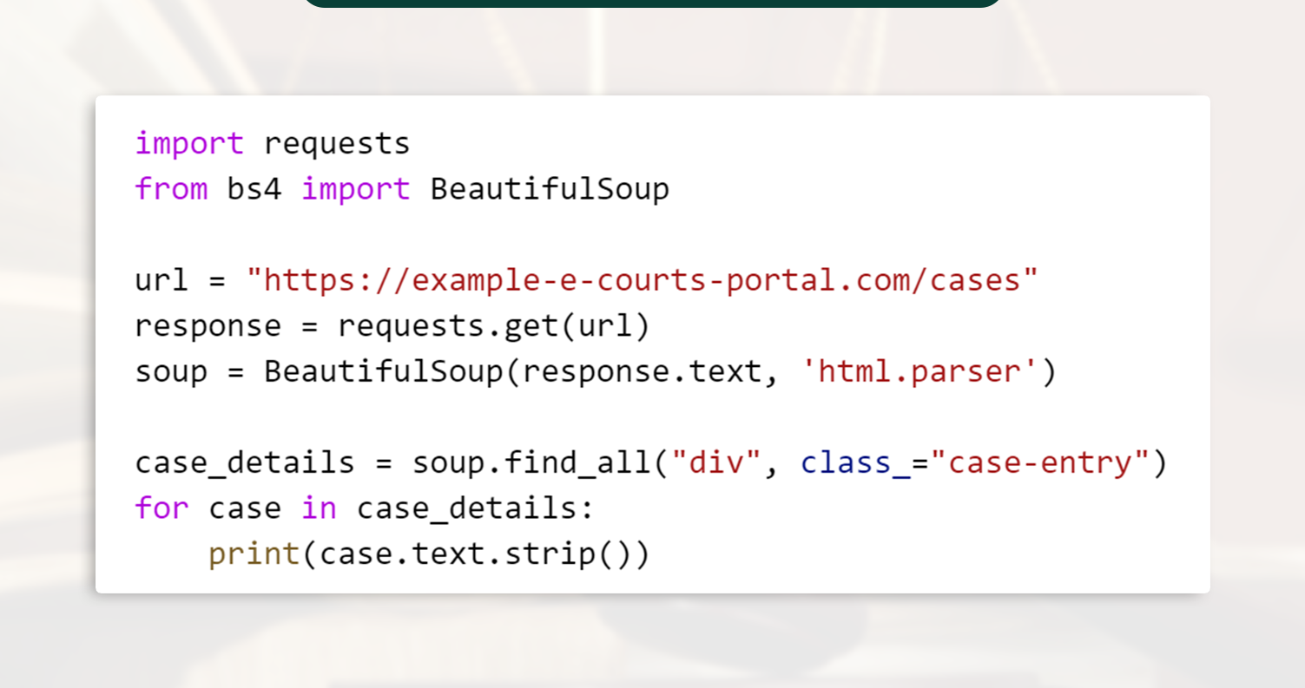The image size is (1305, 688).
Task: Click the URL string https://example-e-courts-portal.com/cases
Action: (x=643, y=280)
